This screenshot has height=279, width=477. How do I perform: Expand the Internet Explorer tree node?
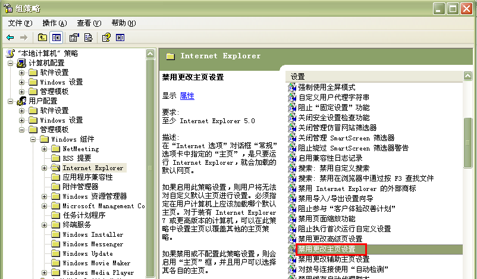pos(45,168)
